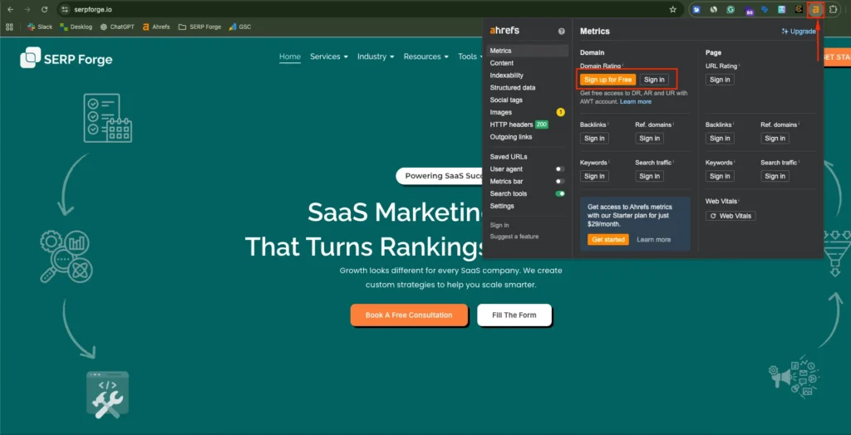Expand the Resources menu dropdown
This screenshot has width=851, height=435.
coord(426,56)
